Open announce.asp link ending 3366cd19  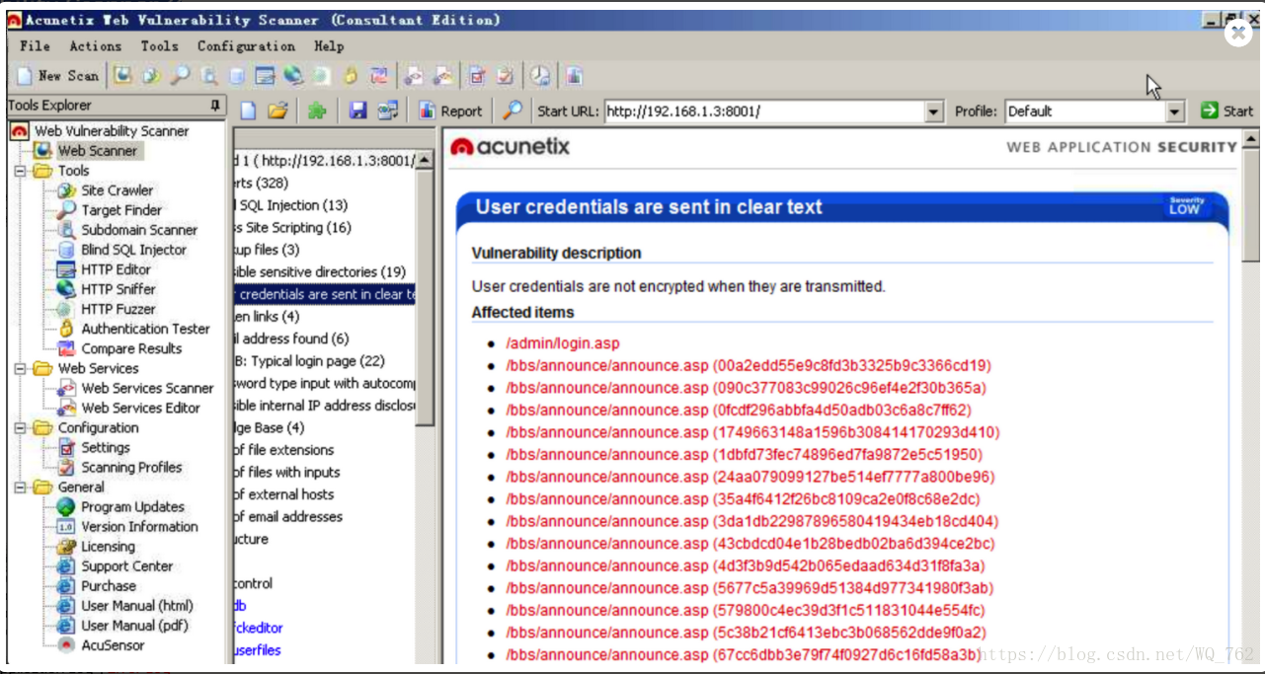pyautogui.click(x=749, y=365)
